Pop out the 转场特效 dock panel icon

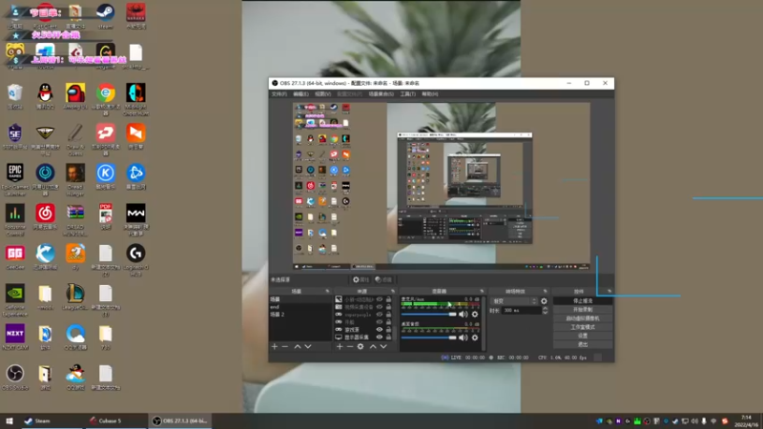click(545, 291)
